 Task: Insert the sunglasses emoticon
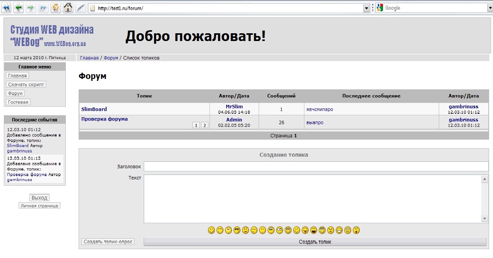tap(237, 231)
